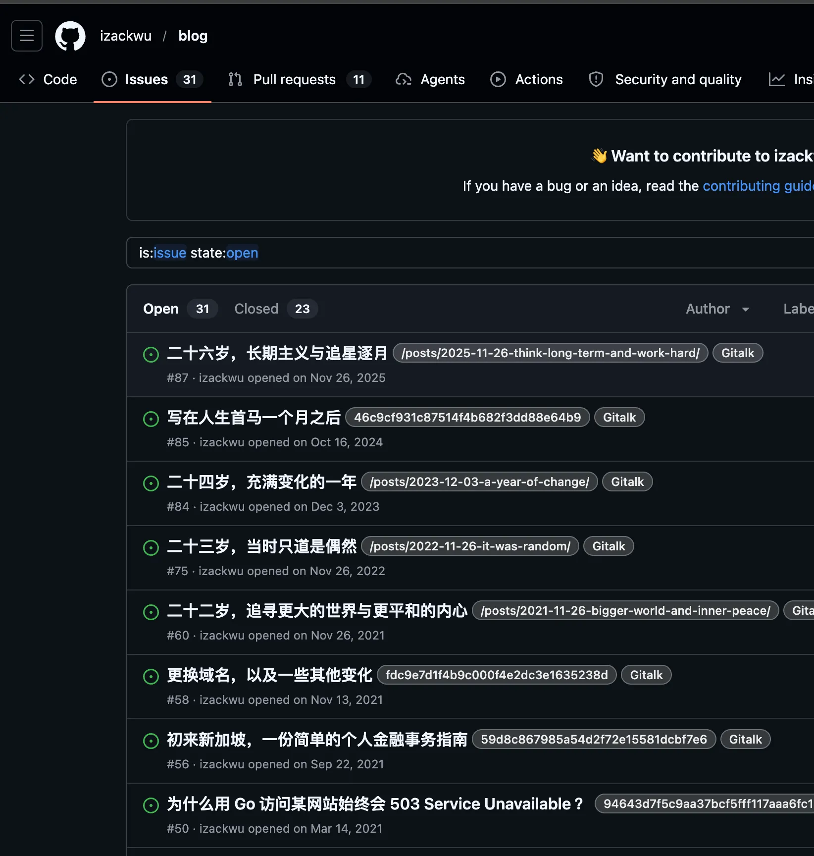The height and width of the screenshot is (856, 814).
Task: Click open-issue icon for issue #75
Action: (151, 547)
